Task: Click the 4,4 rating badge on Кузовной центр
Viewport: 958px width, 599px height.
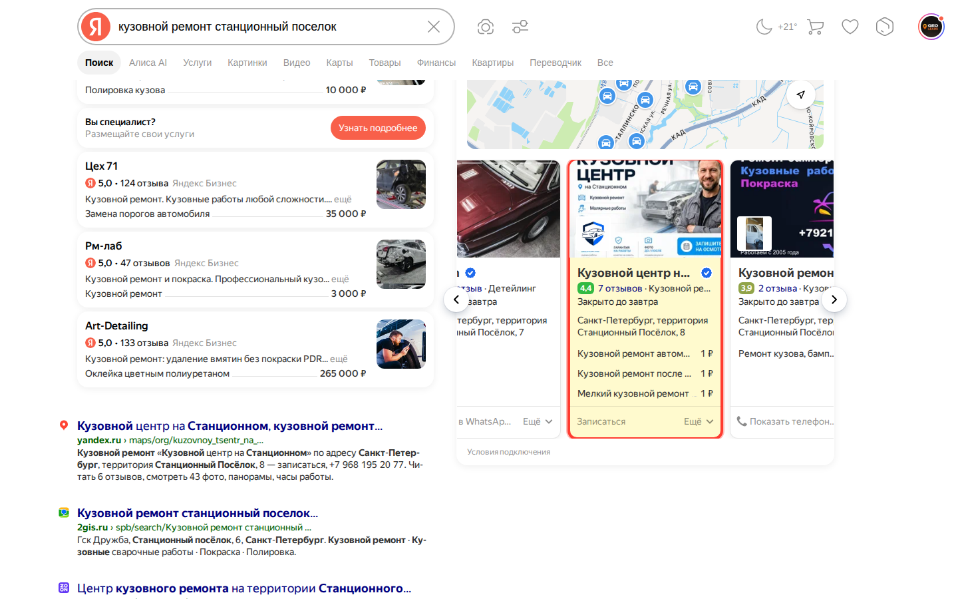Action: pos(585,288)
